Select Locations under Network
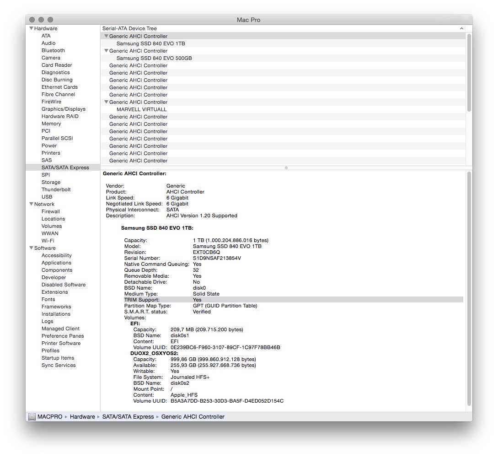Image resolution: width=498 pixels, height=458 pixels. pos(53,219)
